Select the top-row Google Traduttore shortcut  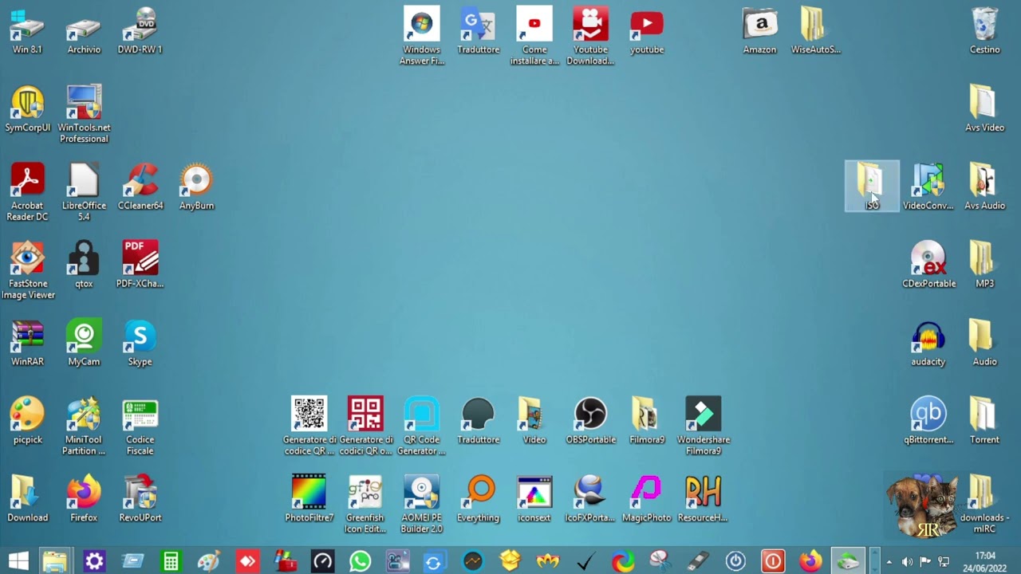click(478, 31)
